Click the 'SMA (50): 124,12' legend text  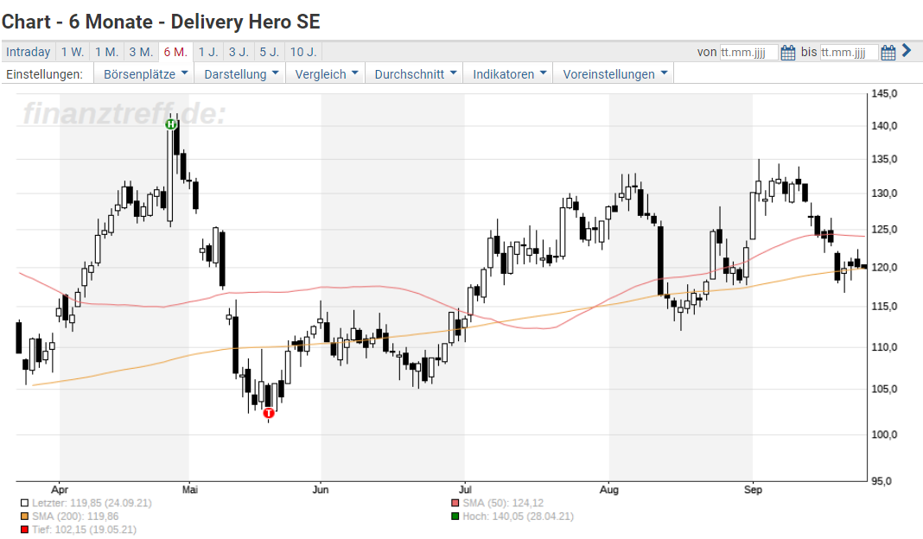coord(503,503)
